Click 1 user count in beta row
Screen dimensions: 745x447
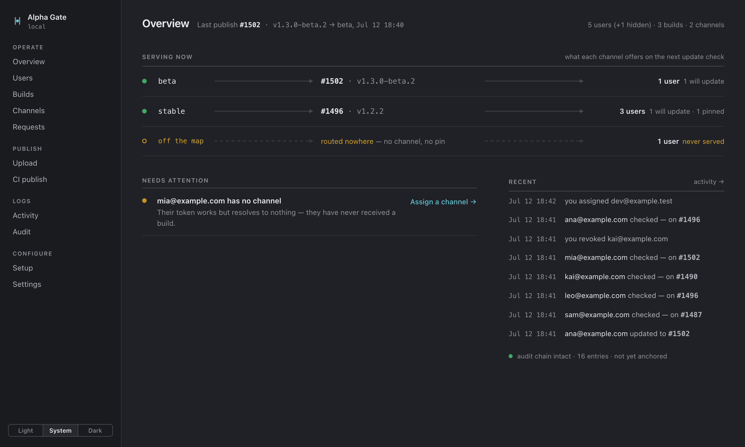[x=668, y=81]
